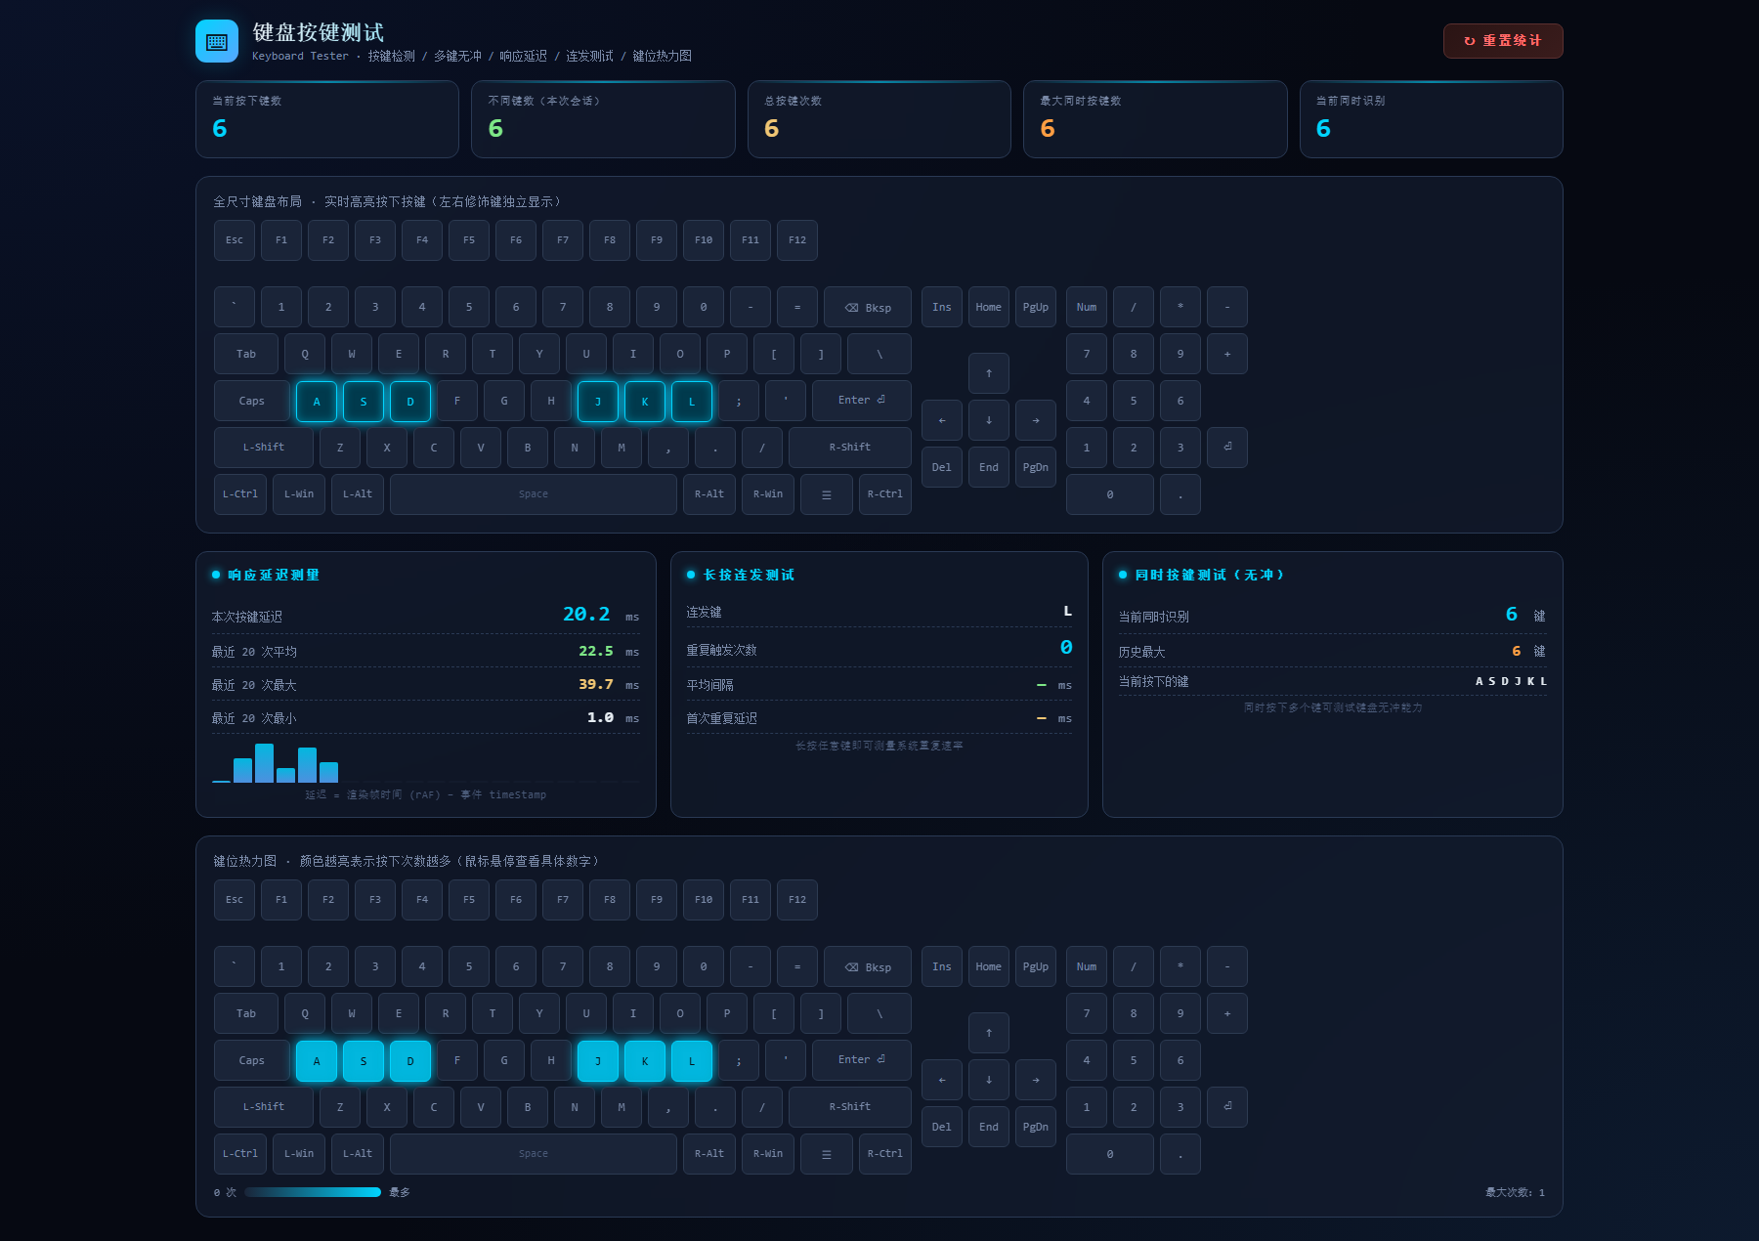Click the heatmap D key

coord(410,1060)
